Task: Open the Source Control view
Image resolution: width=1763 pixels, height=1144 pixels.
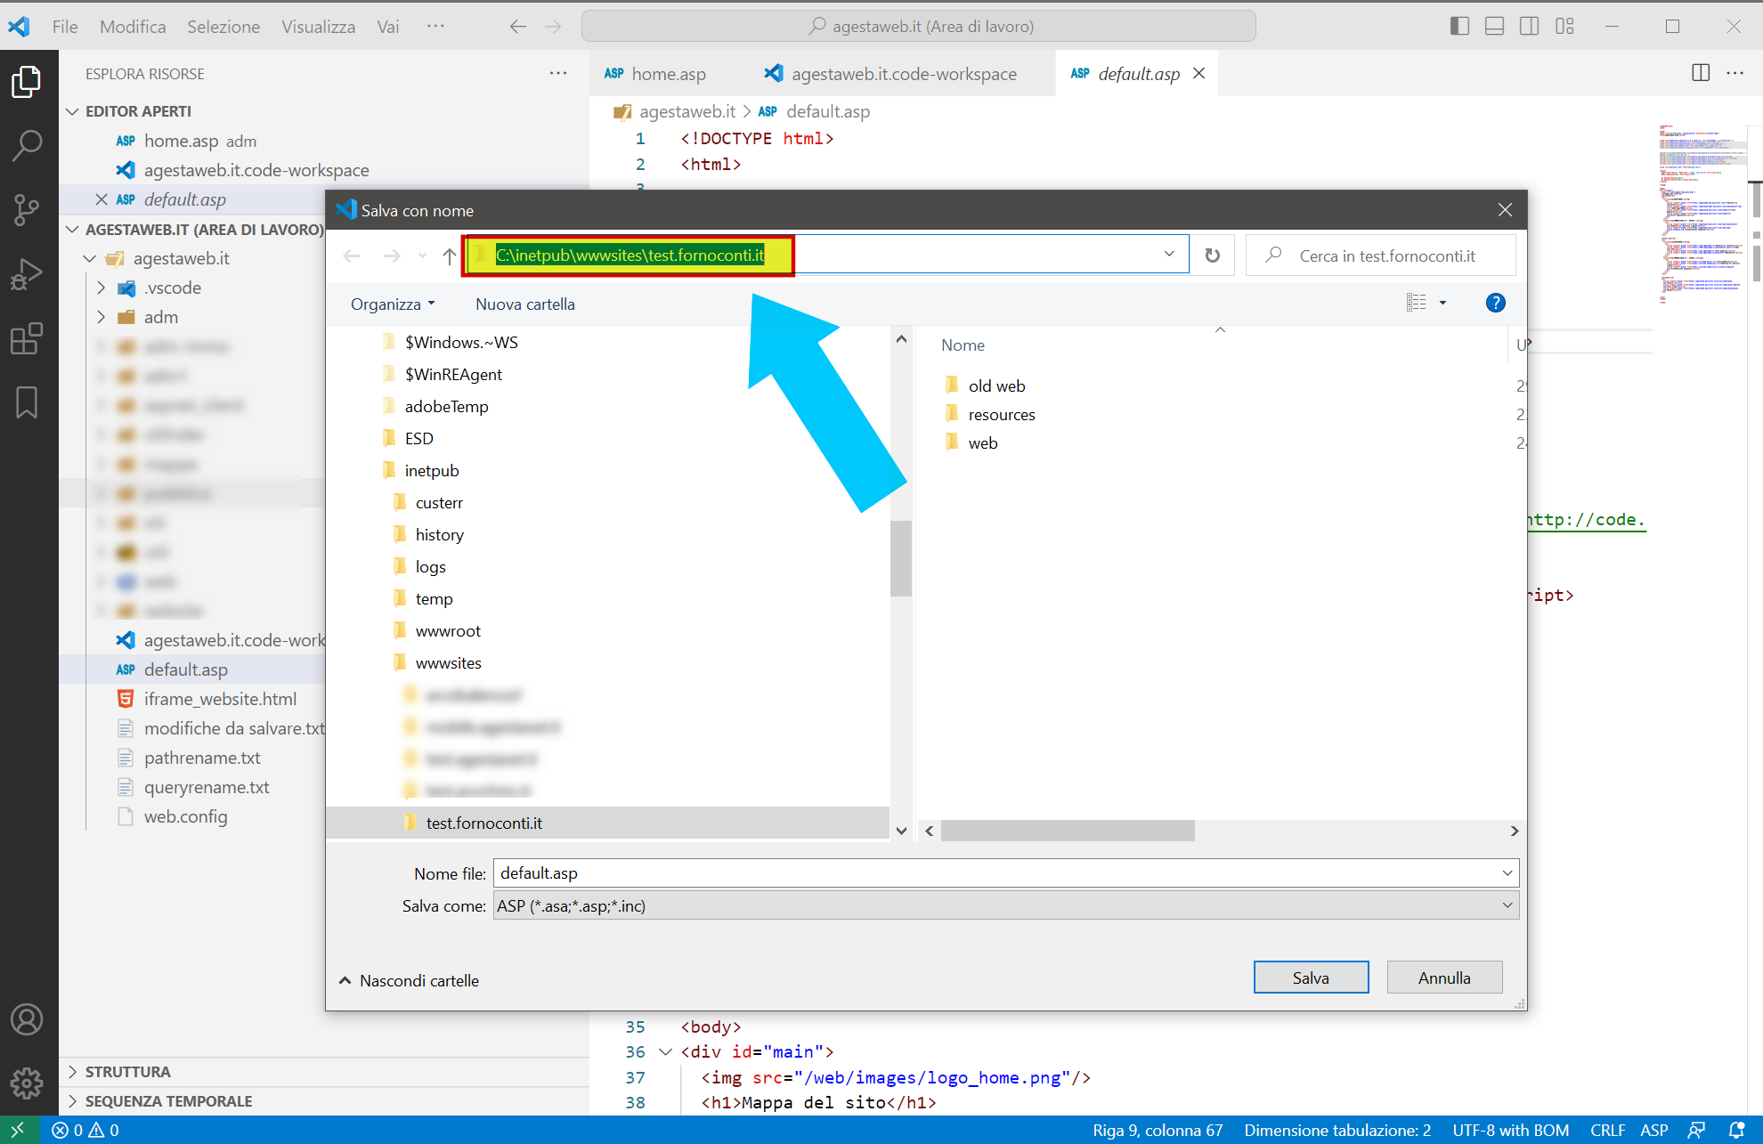Action: pyautogui.click(x=27, y=209)
